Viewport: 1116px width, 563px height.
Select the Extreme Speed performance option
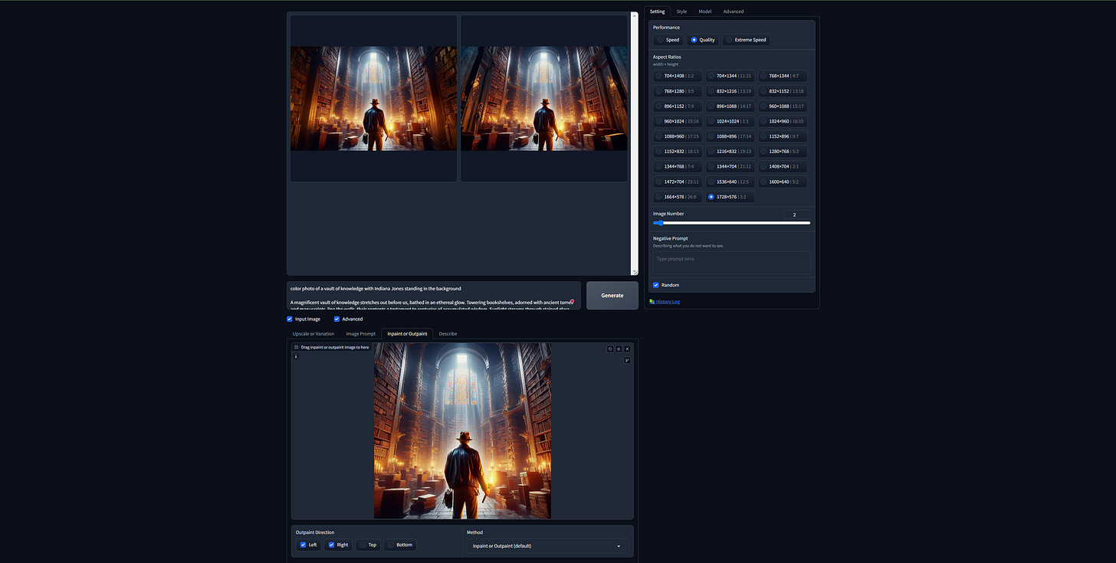[x=746, y=40]
